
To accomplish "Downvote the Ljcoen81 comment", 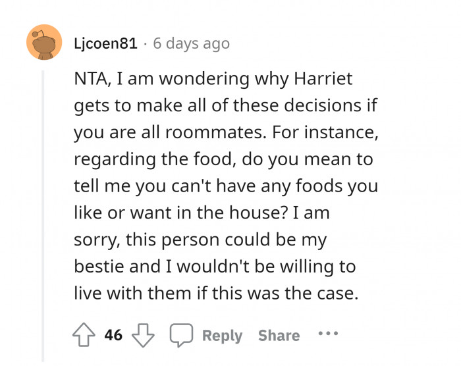I will [142, 335].
